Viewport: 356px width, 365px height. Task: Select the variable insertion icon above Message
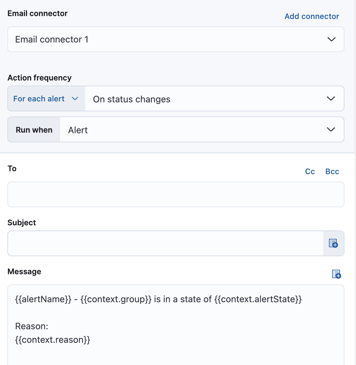click(336, 274)
